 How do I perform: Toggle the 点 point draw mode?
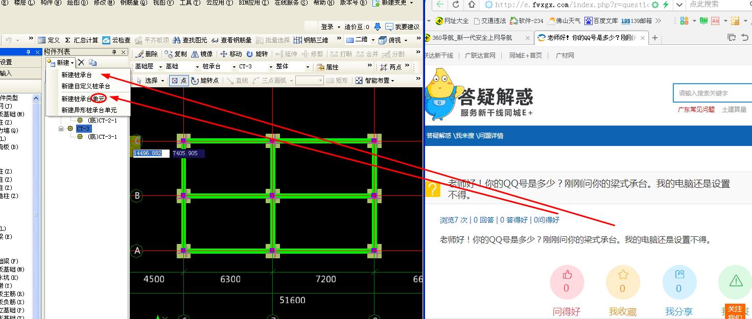(179, 81)
